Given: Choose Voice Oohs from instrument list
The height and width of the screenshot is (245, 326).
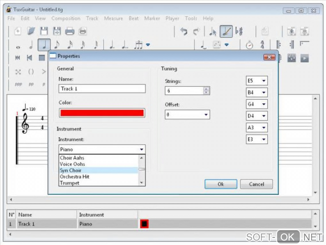Looking at the screenshot, I should click(x=98, y=164).
